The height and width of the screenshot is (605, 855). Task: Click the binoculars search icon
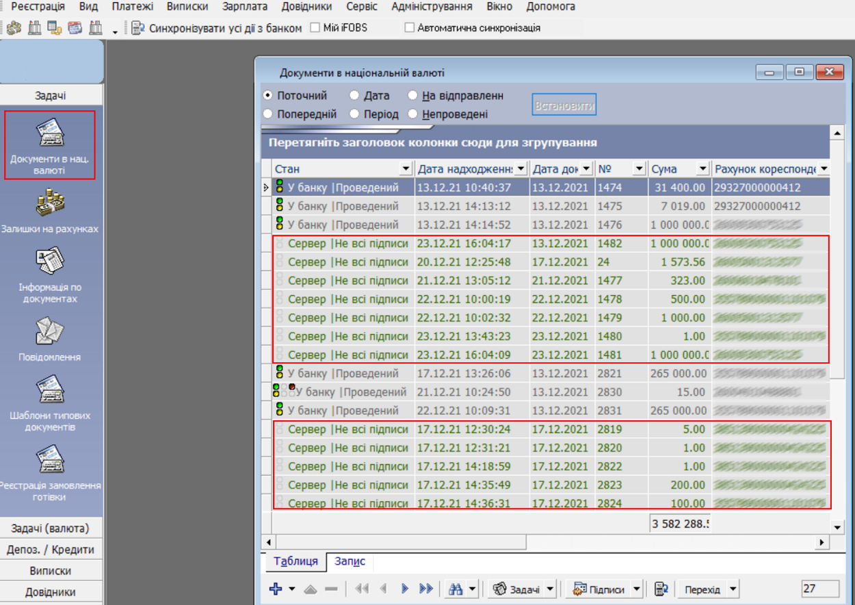point(456,589)
